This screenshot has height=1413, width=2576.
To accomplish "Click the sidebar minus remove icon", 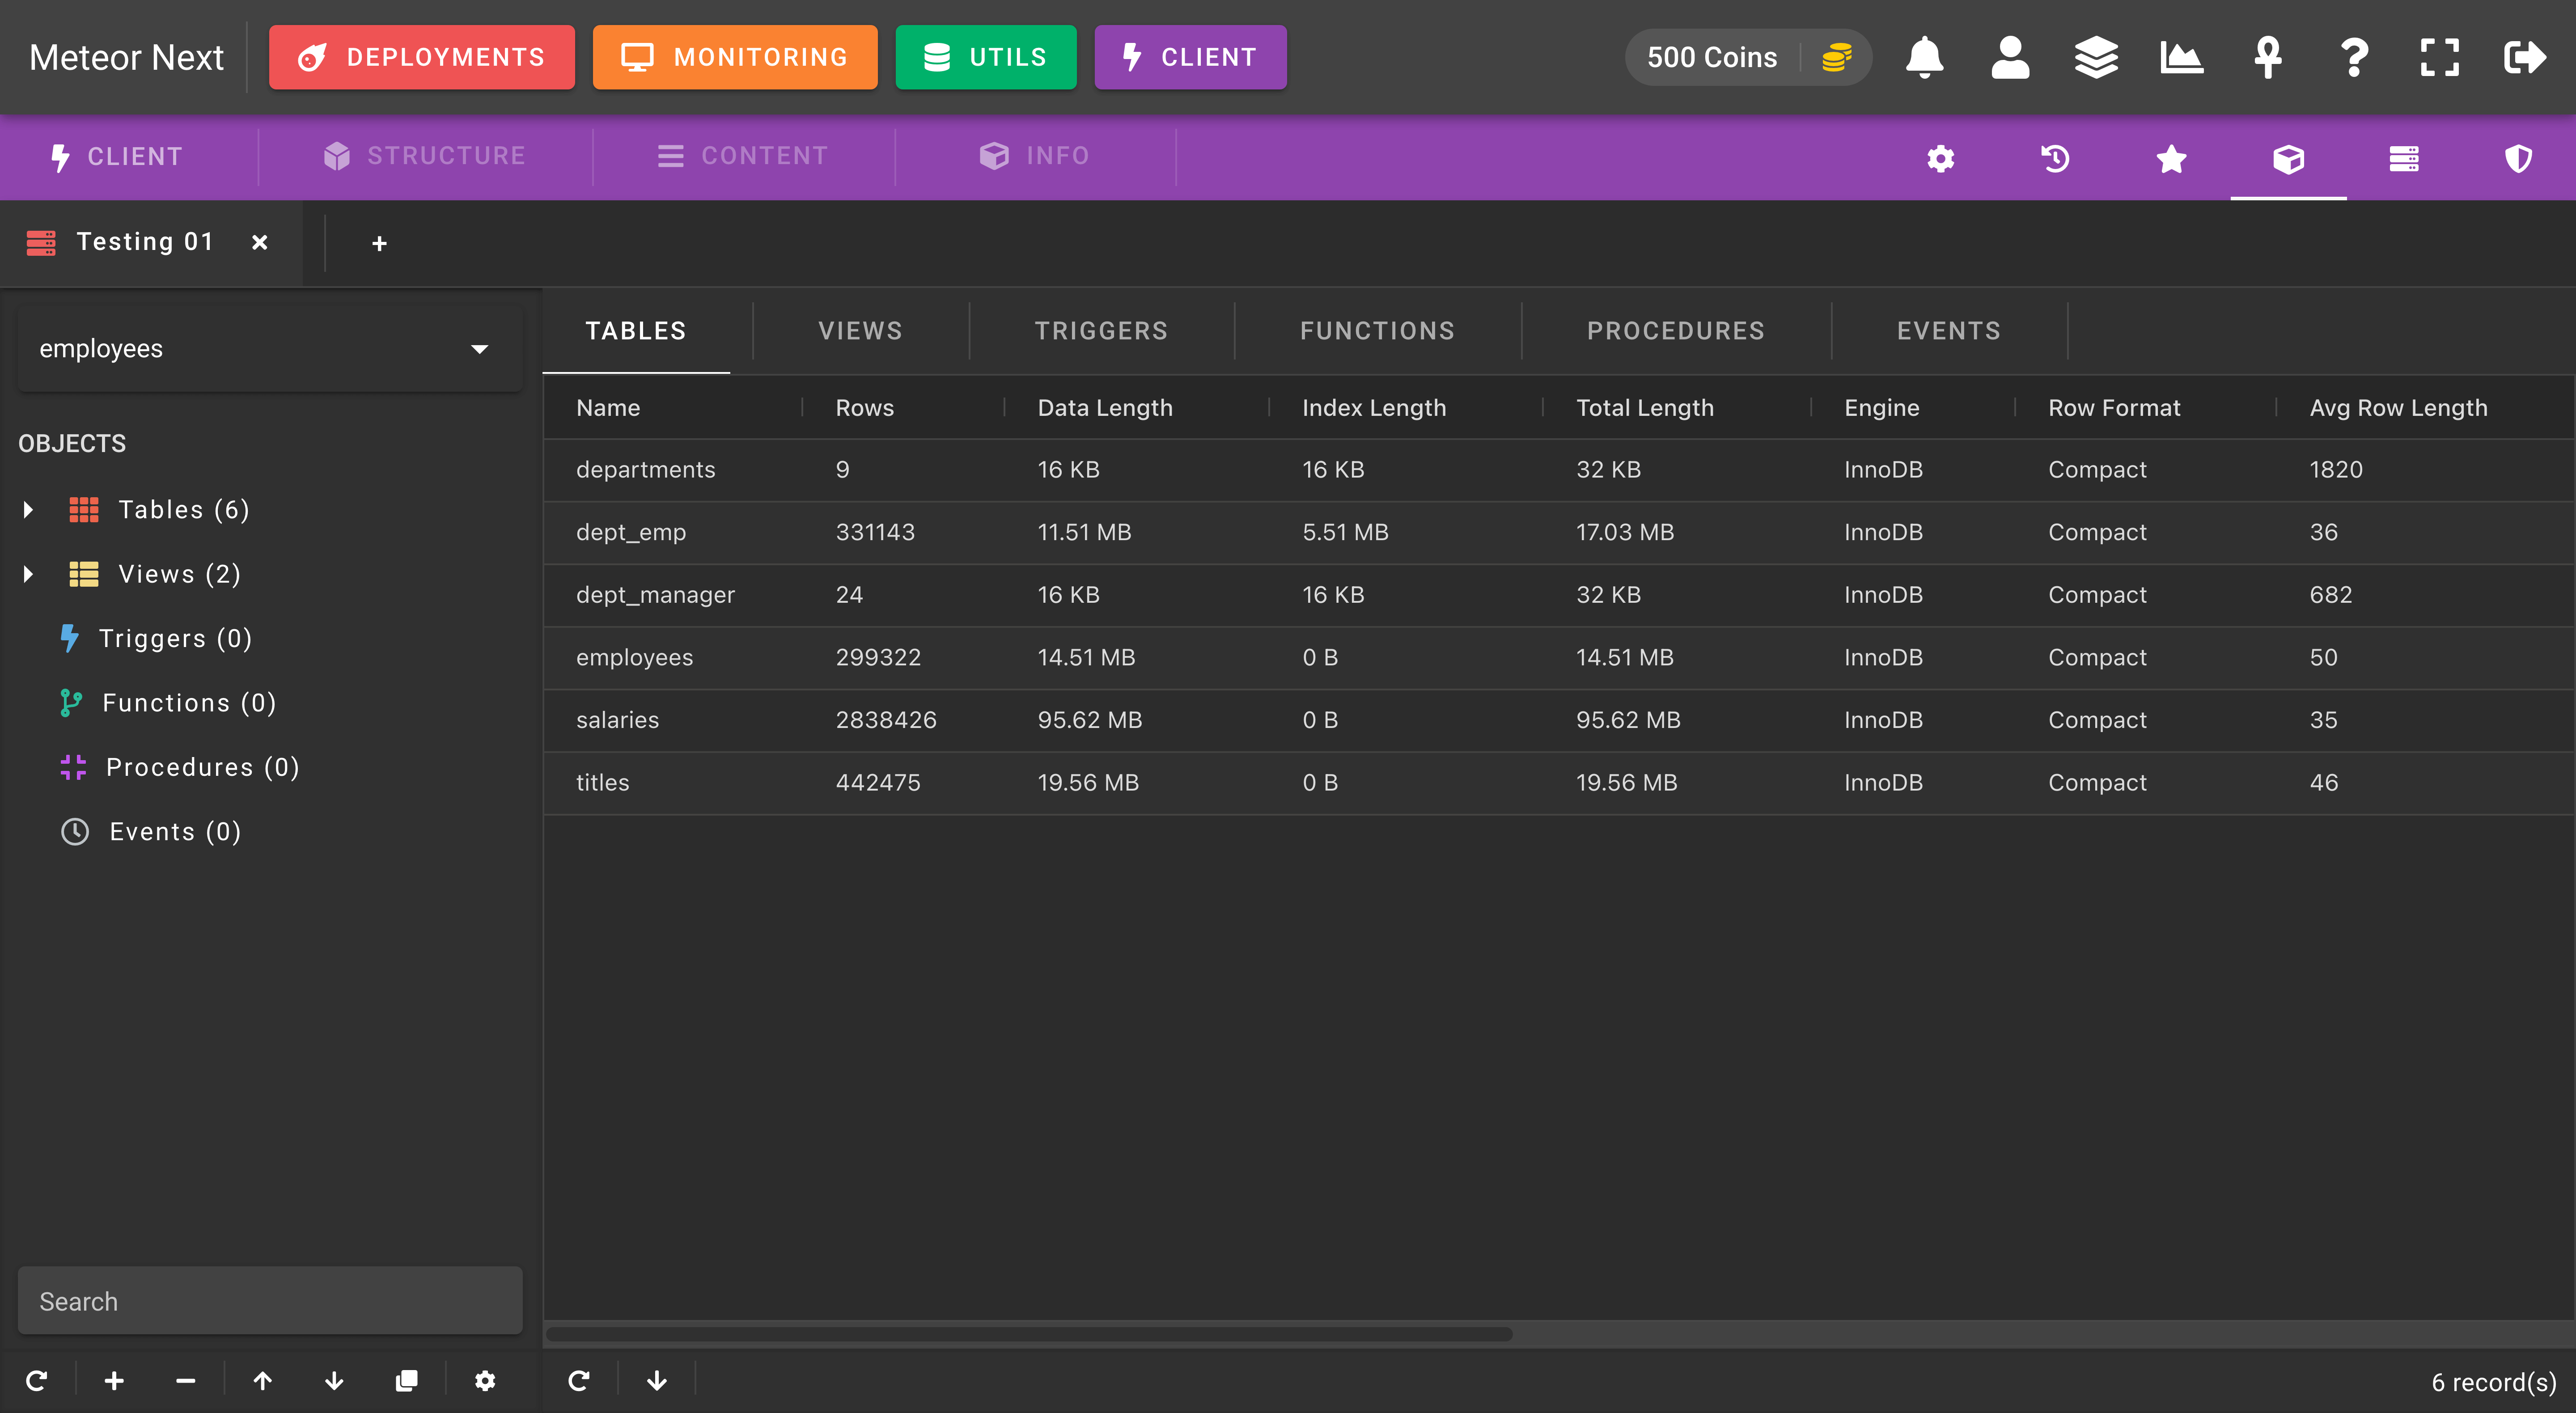I will pos(185,1381).
